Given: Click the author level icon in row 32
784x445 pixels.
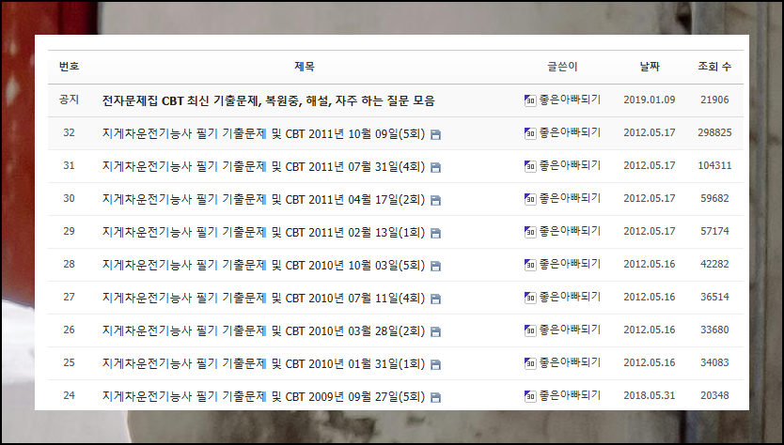Looking at the screenshot, I should click(530, 133).
